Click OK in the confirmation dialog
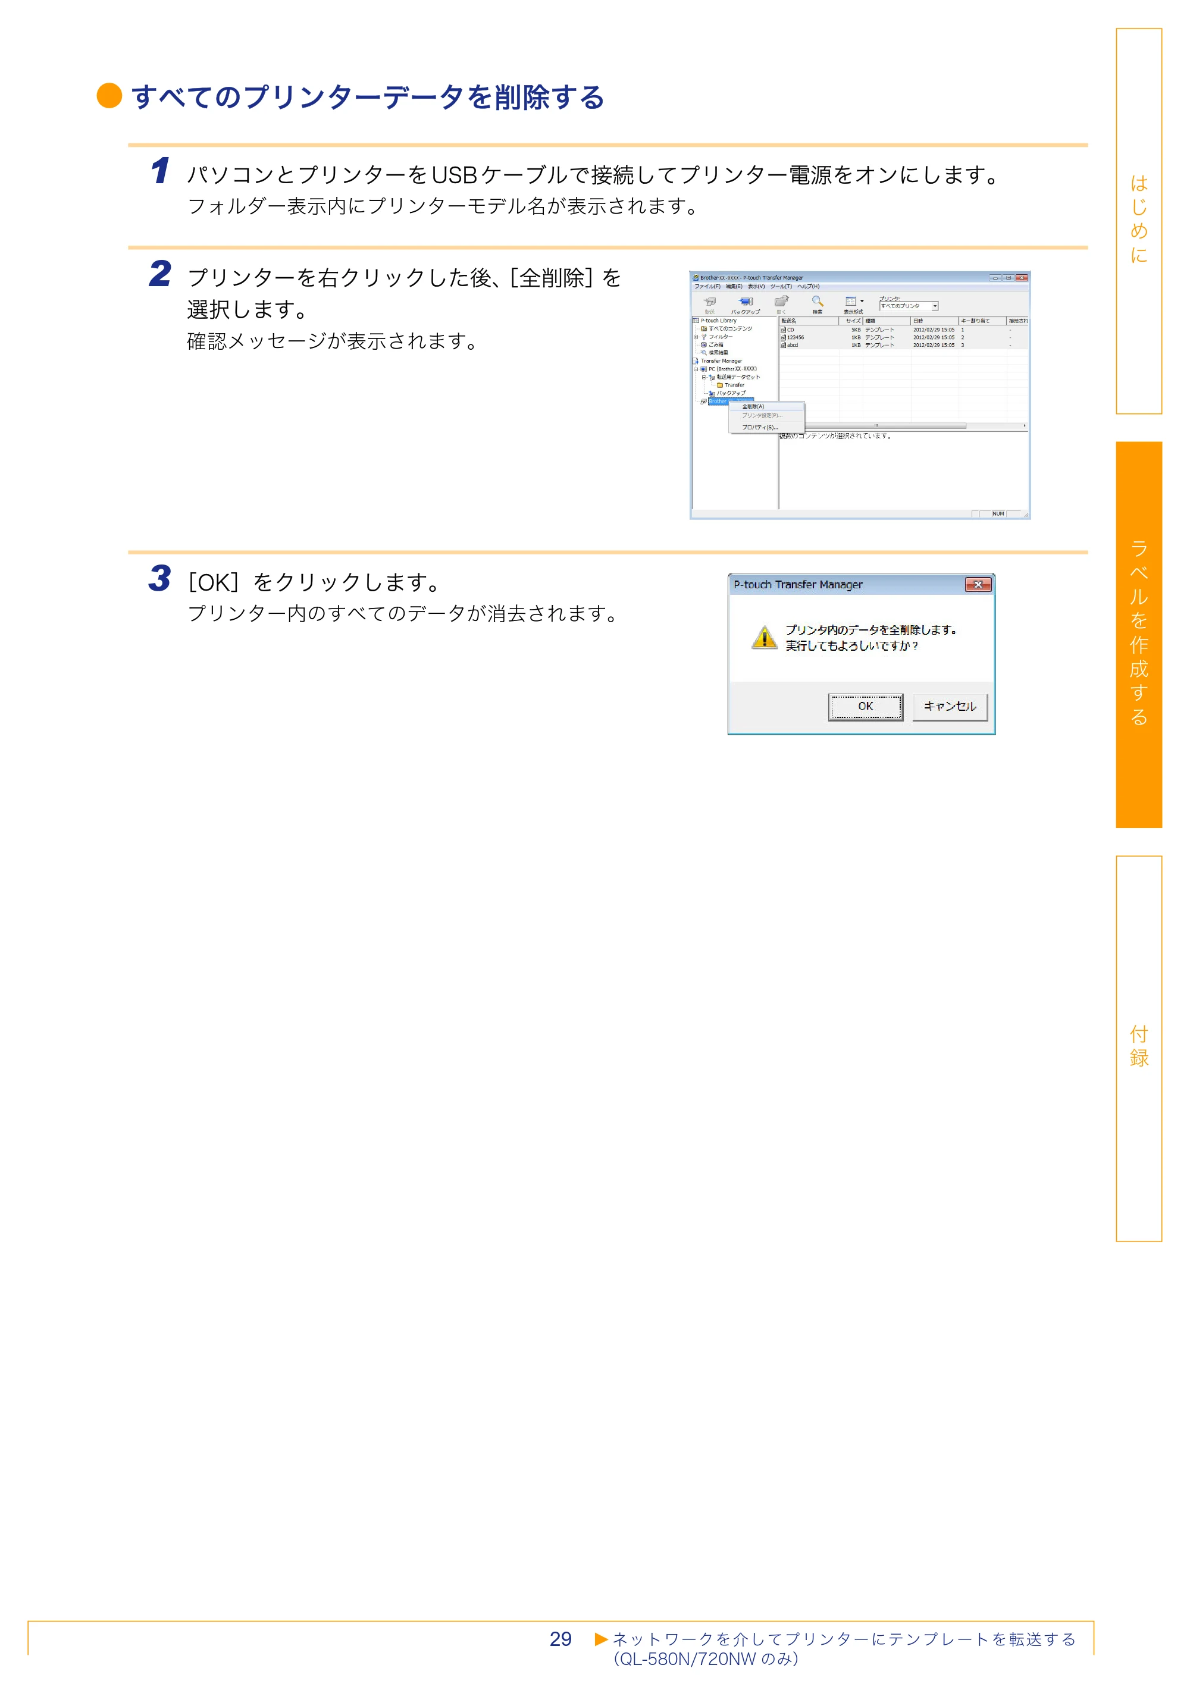The width and height of the screenshot is (1190, 1684). click(x=865, y=706)
